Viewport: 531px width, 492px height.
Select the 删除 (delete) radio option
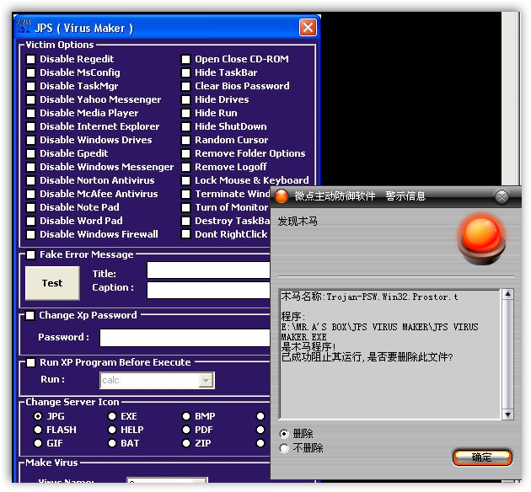click(285, 434)
